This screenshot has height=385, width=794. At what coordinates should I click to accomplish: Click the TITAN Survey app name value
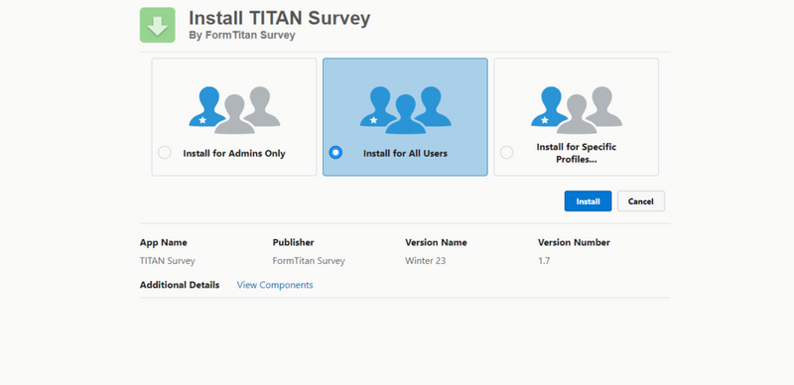pos(168,261)
